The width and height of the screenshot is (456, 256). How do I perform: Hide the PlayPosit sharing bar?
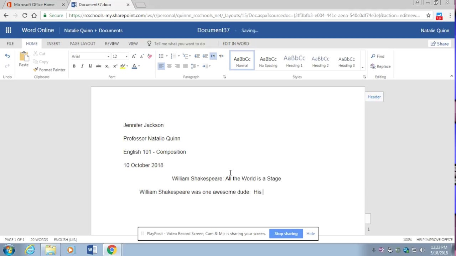(x=310, y=234)
